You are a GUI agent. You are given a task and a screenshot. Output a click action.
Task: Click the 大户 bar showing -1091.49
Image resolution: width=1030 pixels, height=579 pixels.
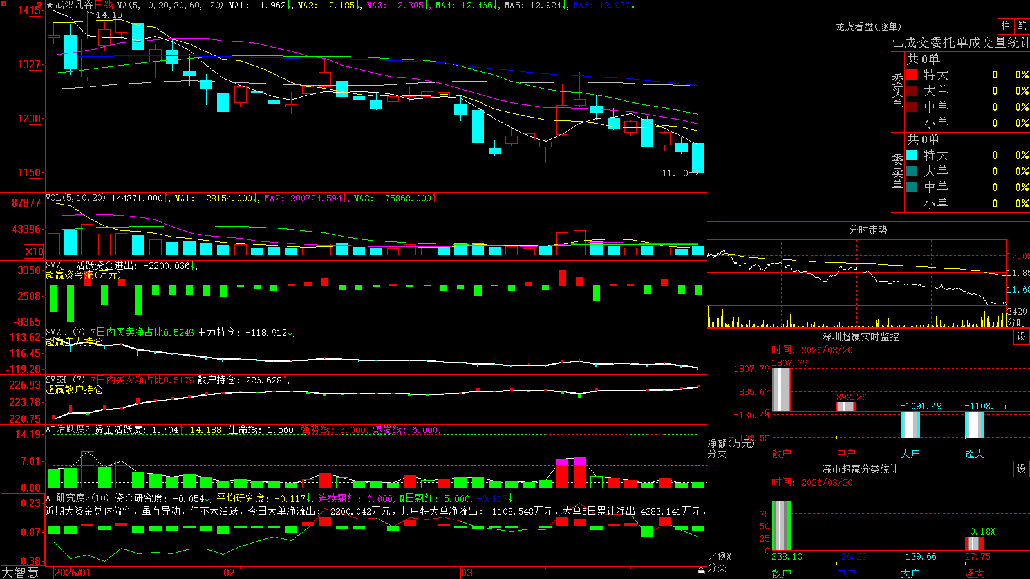coord(910,425)
